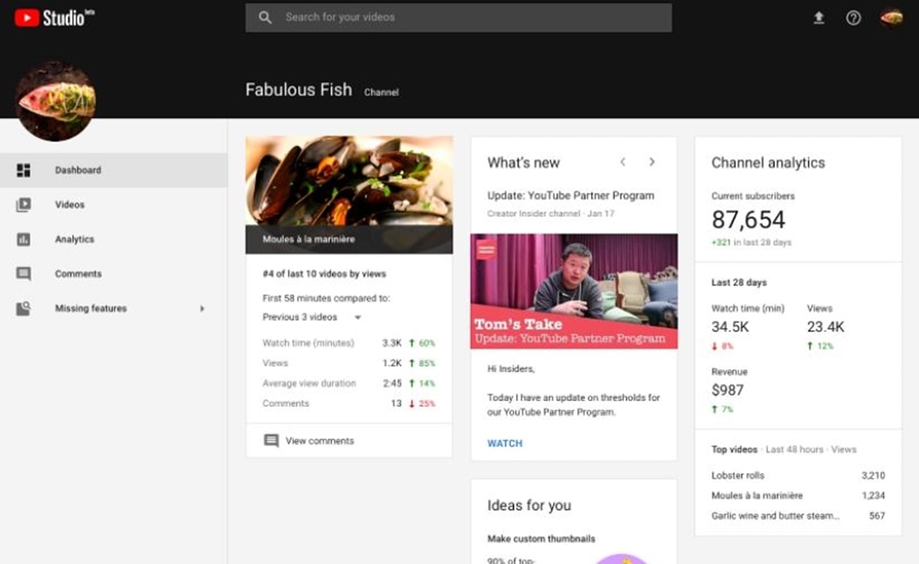Click the Views 1.2K comparison row
Screen dimensions: 919x564
click(x=349, y=363)
